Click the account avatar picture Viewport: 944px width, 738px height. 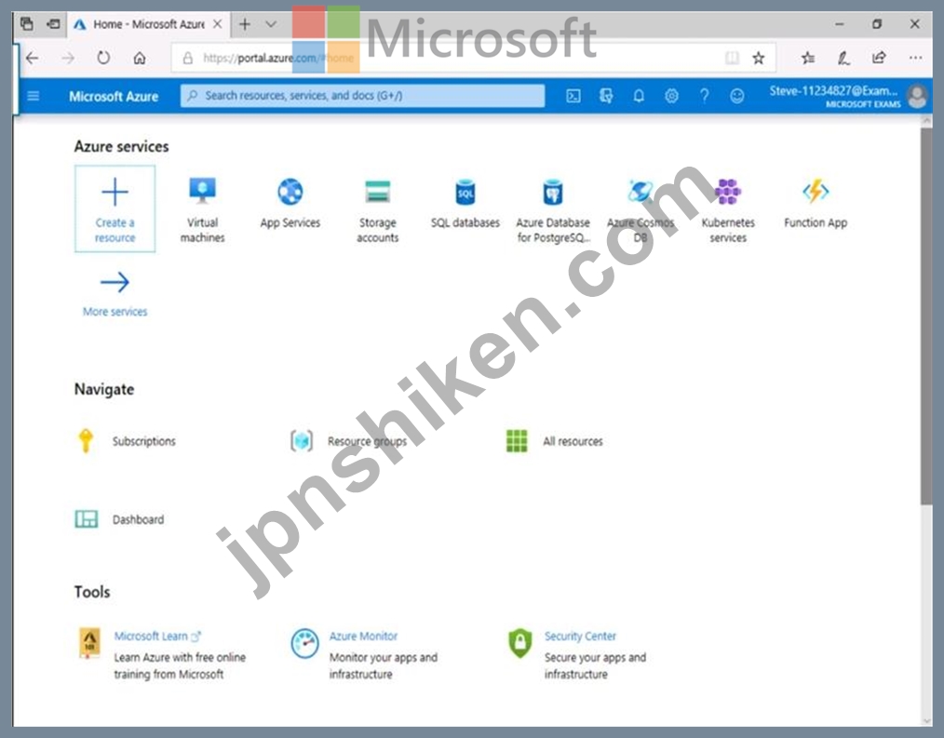(x=917, y=96)
